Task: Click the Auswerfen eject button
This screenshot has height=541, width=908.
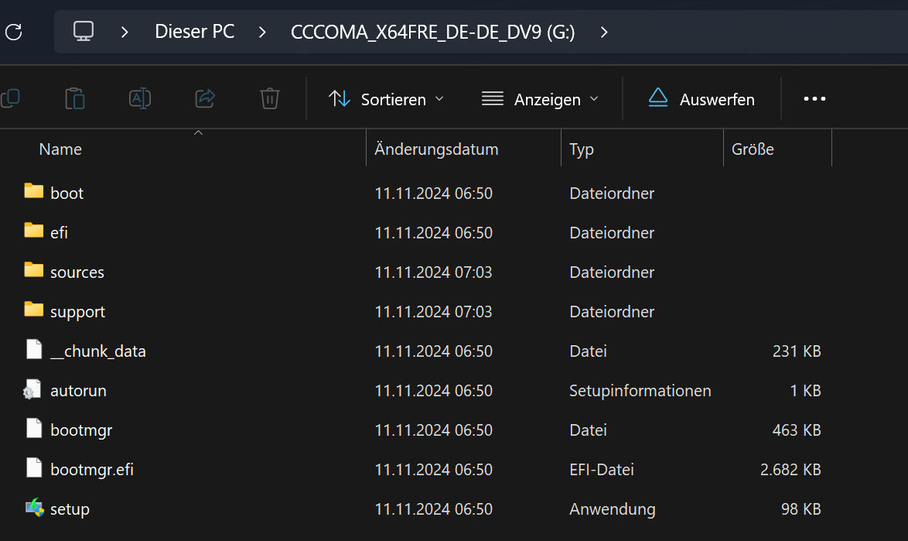Action: [x=701, y=99]
